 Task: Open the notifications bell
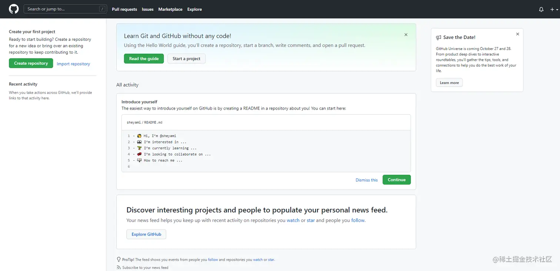tap(541, 9)
